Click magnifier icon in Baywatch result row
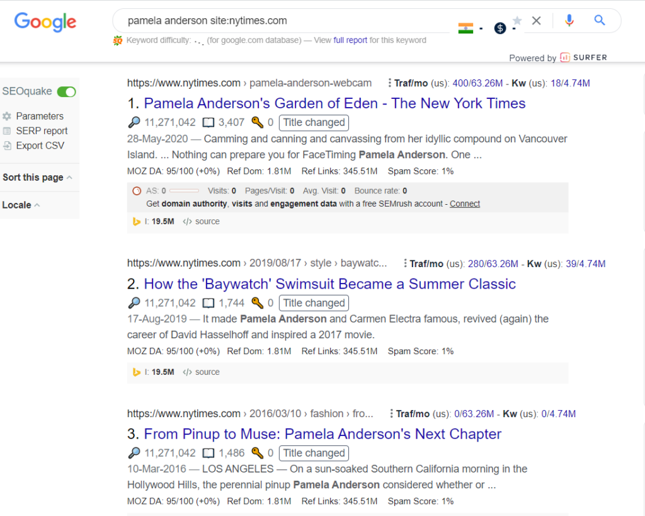 click(x=134, y=303)
